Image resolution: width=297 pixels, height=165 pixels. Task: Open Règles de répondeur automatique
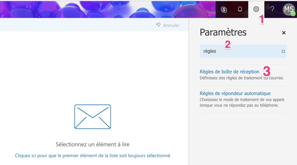(235, 93)
